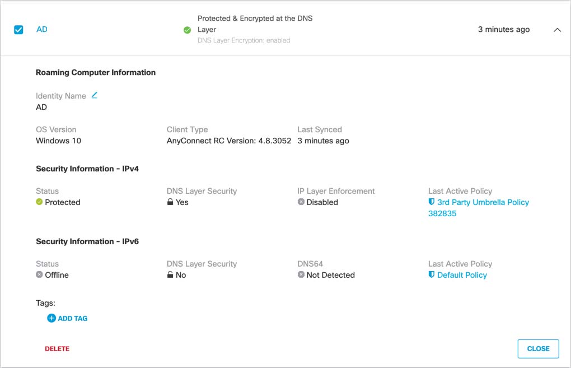Click the gray Disabled icon under IP Layer Enforcement

[301, 202]
